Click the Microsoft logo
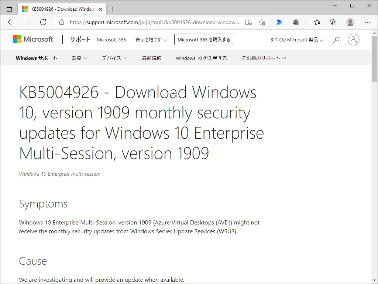 [x=33, y=39]
